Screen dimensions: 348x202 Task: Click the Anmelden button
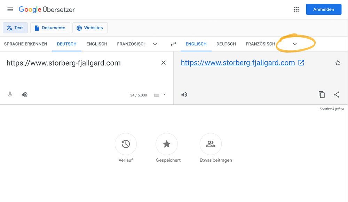(324, 9)
